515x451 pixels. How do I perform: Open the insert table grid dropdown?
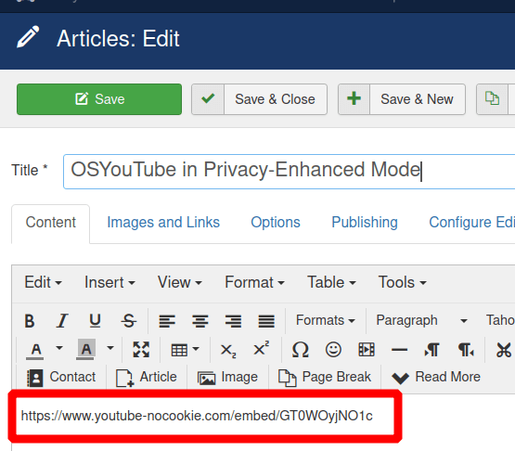click(x=186, y=350)
